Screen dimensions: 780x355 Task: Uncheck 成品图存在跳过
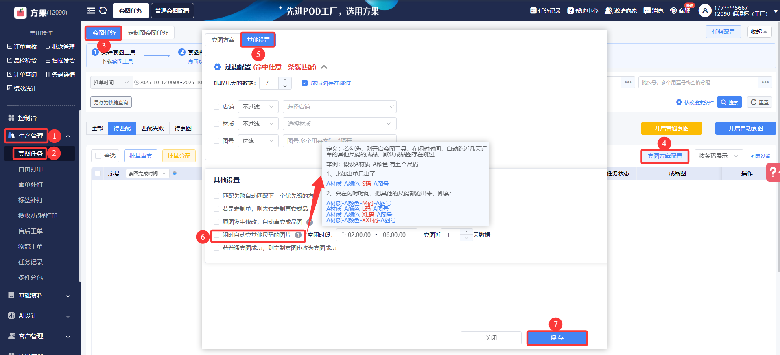[305, 83]
